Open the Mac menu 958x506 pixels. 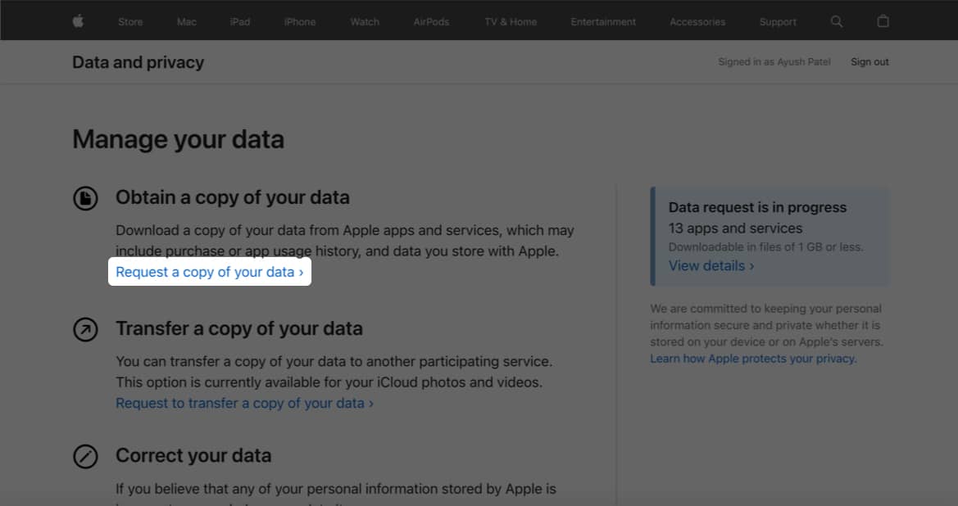pyautogui.click(x=186, y=22)
